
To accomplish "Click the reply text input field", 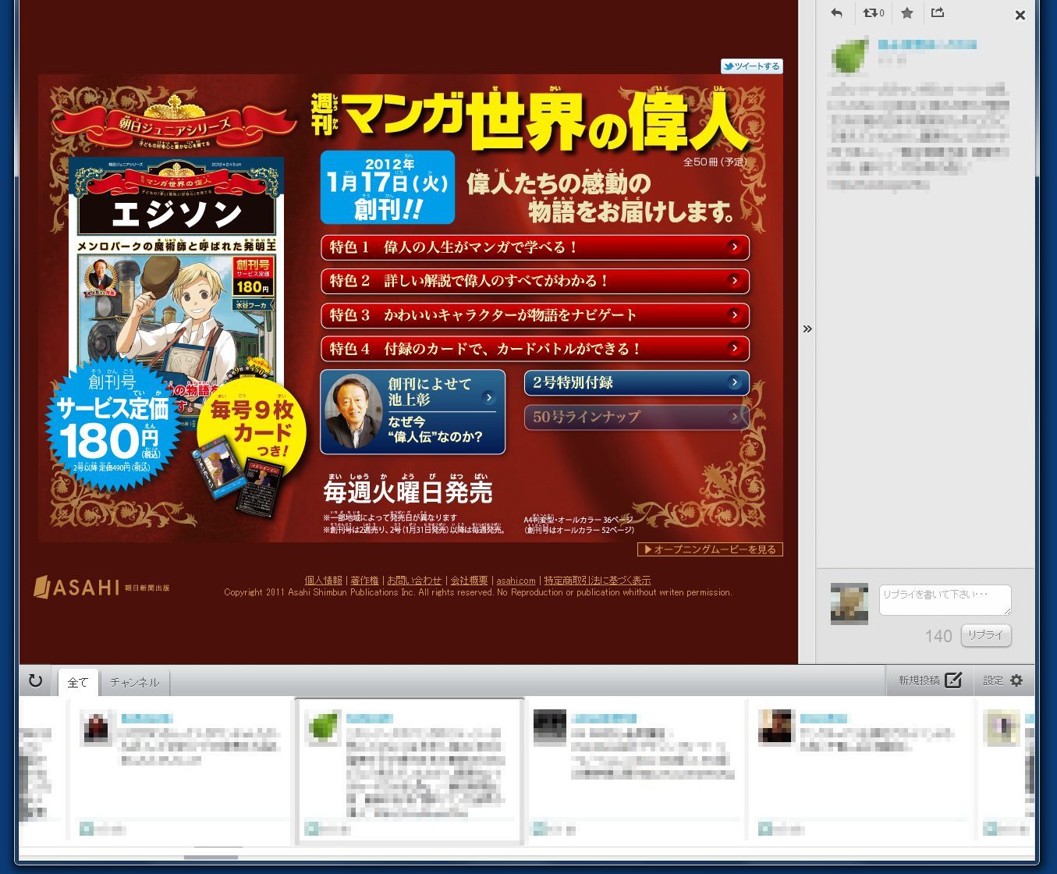I will pos(945,600).
